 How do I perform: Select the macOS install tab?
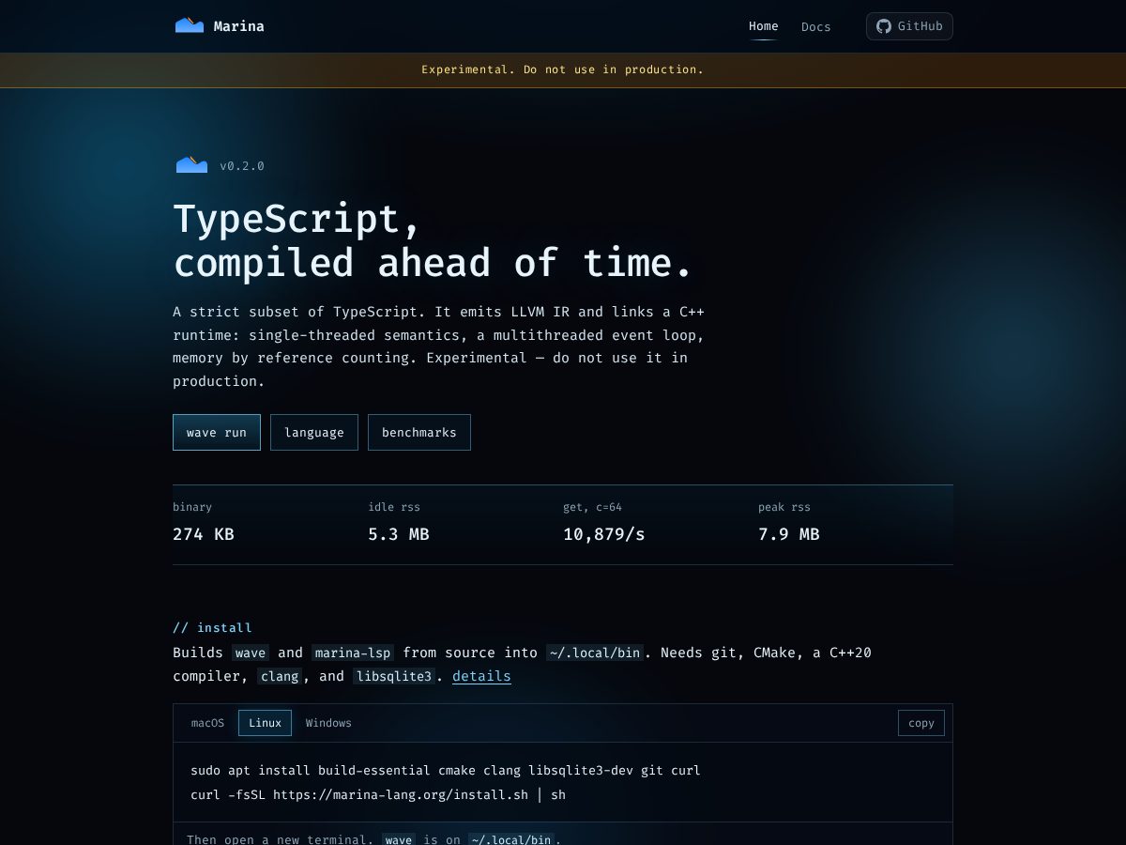coord(208,723)
